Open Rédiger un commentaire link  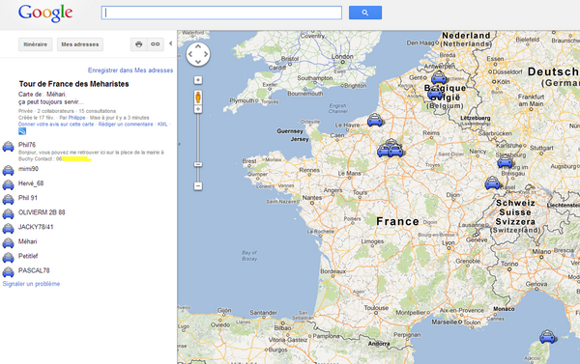pos(126,125)
